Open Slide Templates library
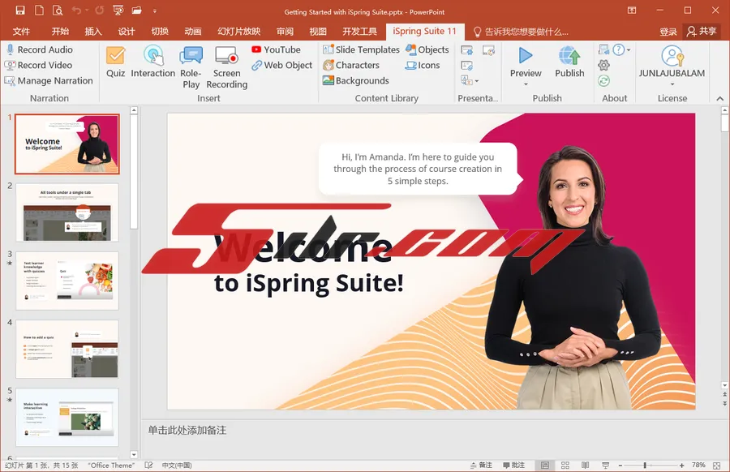Viewport: 730px width, 472px height. click(x=361, y=49)
